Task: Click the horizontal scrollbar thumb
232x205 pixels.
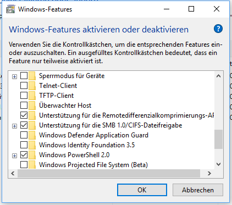Action: [x=109, y=173]
